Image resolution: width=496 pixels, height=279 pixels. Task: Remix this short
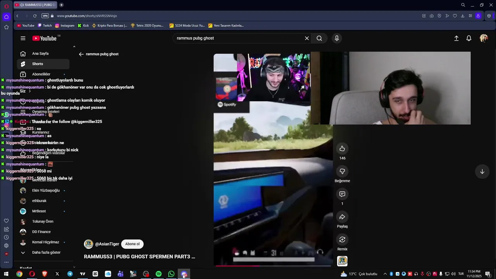[x=342, y=239]
